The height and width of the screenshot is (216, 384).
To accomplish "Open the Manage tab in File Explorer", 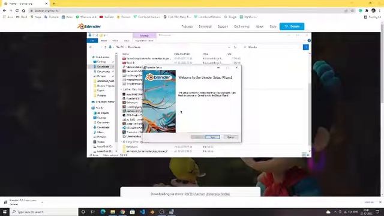I will (x=144, y=36).
